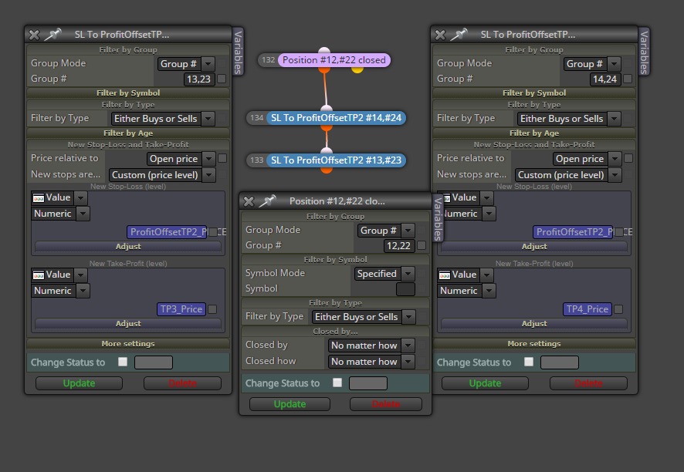Viewport: 684px width, 472px height.
Task: Click Update button in Position closed panel
Action: pyautogui.click(x=290, y=404)
